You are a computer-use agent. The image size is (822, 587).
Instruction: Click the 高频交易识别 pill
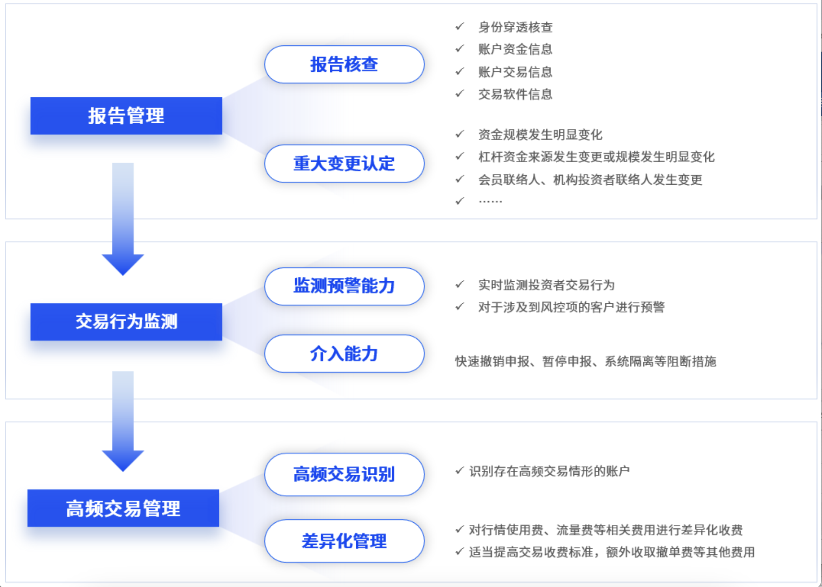[344, 474]
